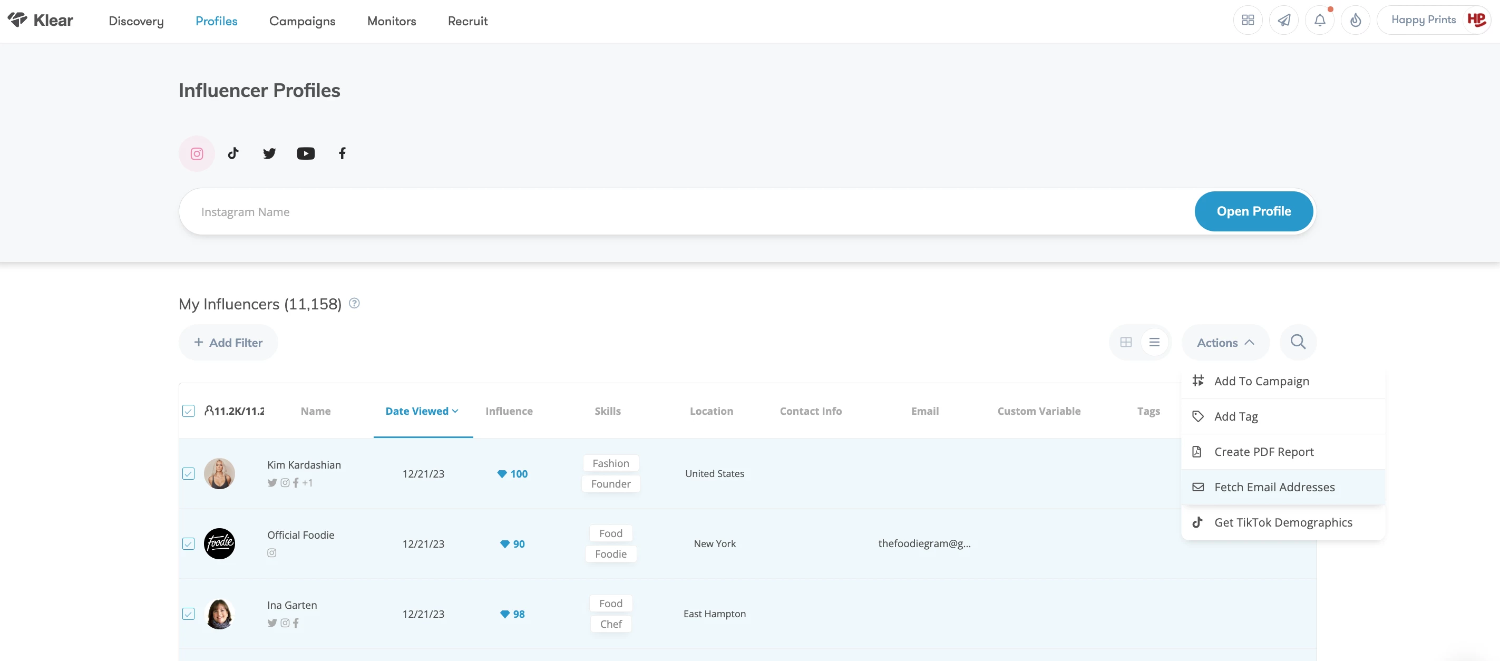Go to the Recruit tab
Screen dimensions: 1500x661
(467, 21)
